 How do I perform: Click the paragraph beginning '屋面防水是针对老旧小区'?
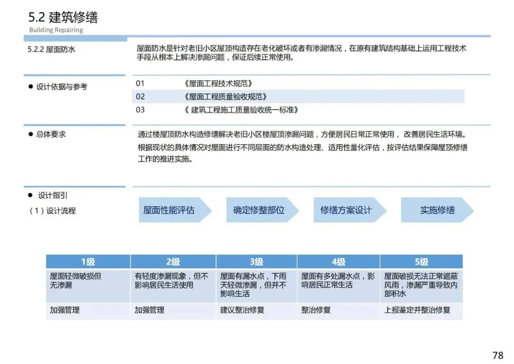click(x=301, y=53)
